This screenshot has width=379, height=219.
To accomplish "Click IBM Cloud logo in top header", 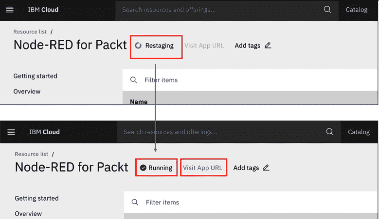I will click(x=43, y=10).
